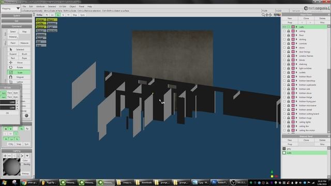Screen dimensions: 331x186
Task: Switch to OBS taskbar button
Action: click(238, 182)
